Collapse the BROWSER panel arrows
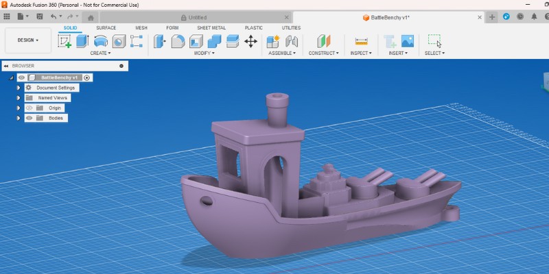Viewport: 549px width, 274px height. 6,66
